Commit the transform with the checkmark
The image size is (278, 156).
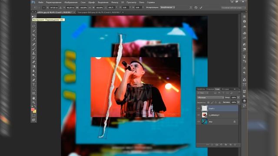pos(201,8)
